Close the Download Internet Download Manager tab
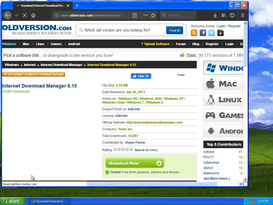The height and width of the screenshot is (205, 273). point(68,6)
